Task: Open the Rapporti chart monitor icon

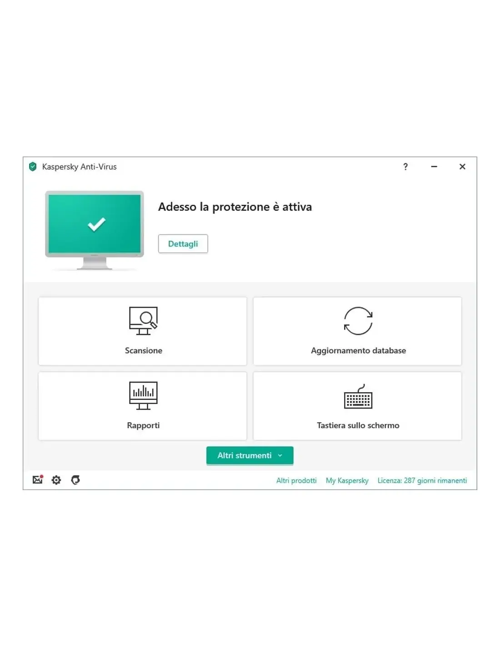Action: point(143,395)
